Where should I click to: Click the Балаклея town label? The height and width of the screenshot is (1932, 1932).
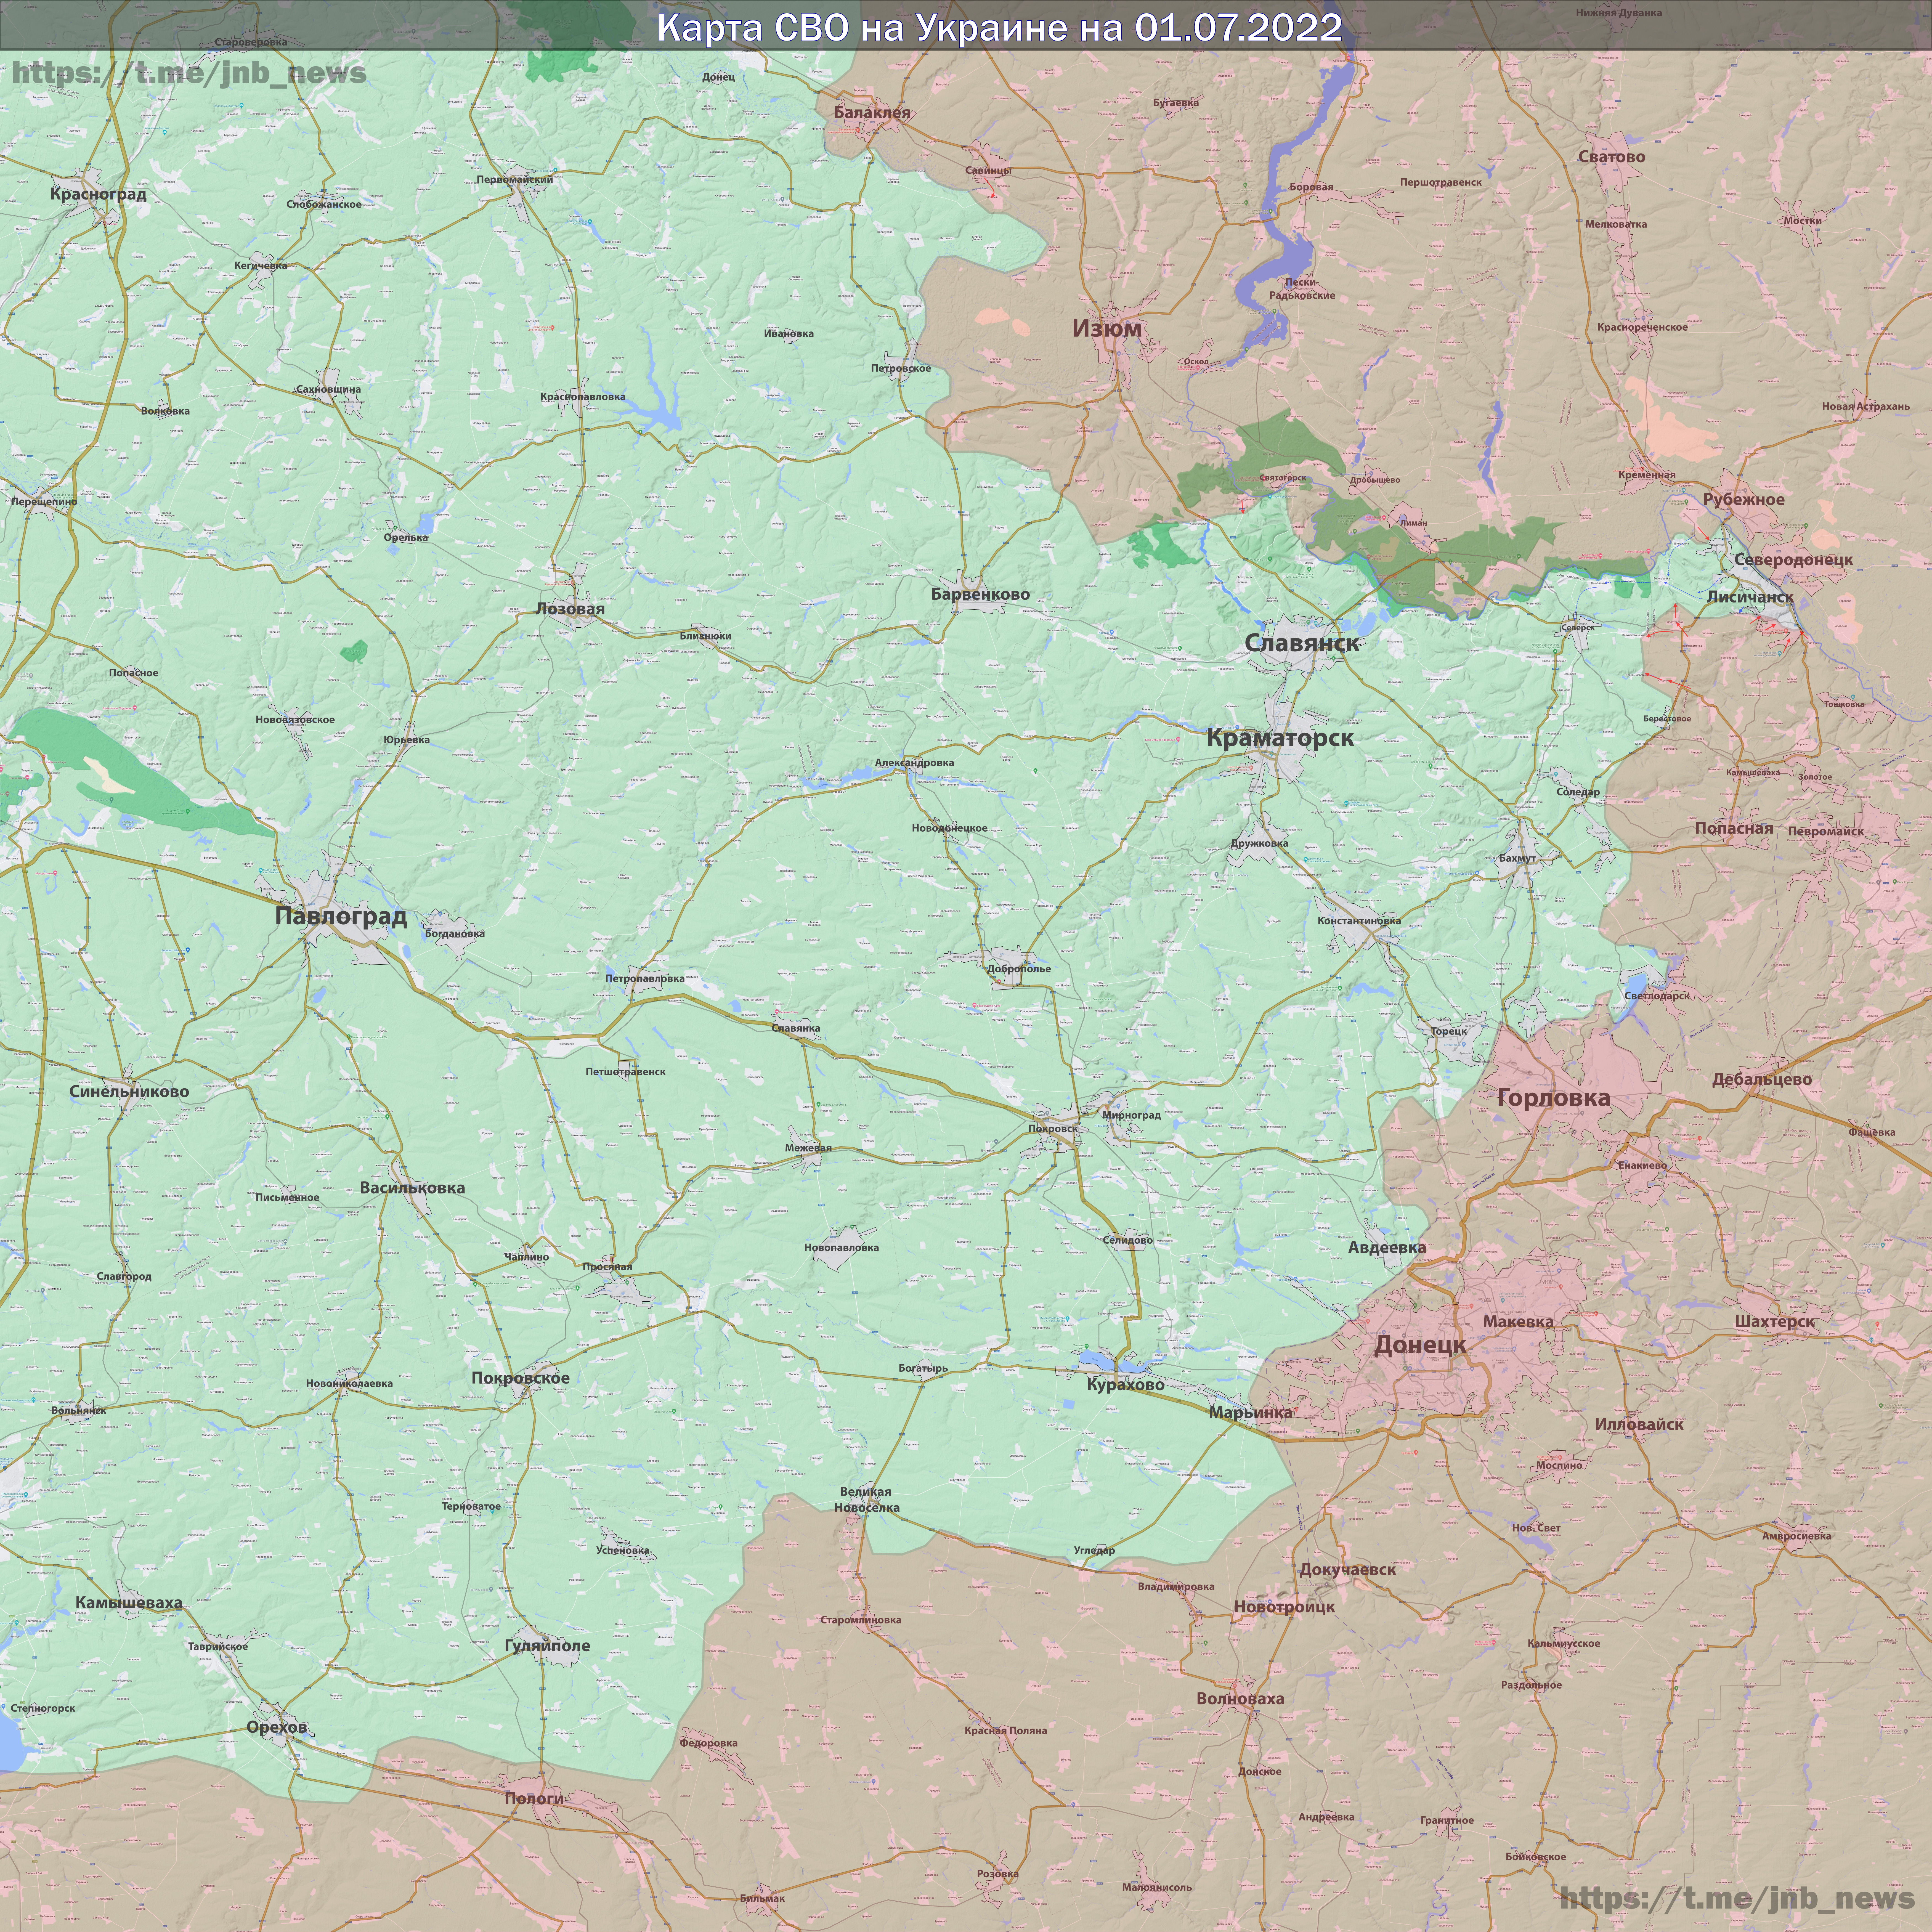872,113
